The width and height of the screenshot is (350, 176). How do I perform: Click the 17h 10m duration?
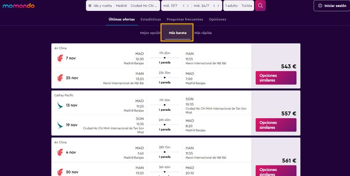[x=164, y=100]
